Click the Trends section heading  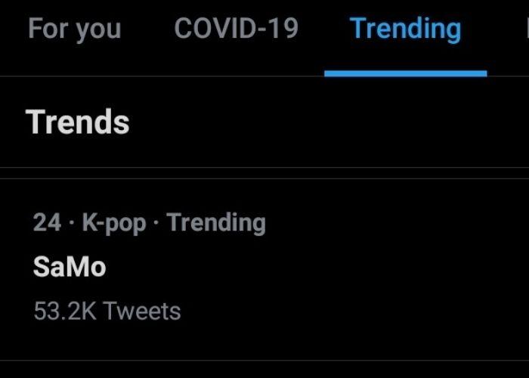tap(78, 122)
